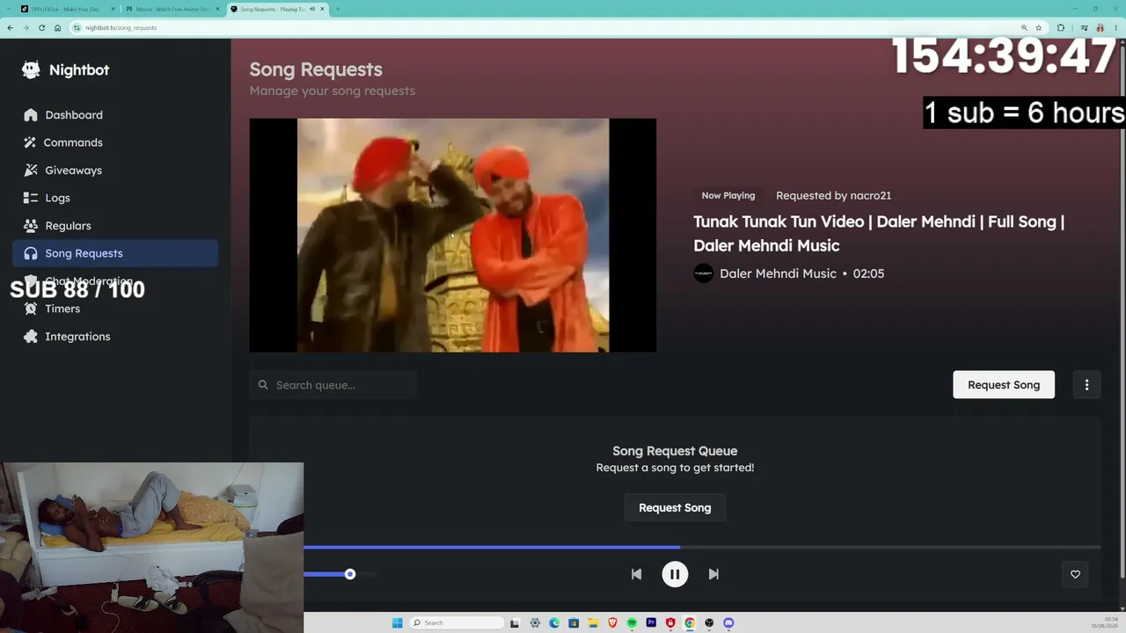Screen dimensions: 1126x633
Task: Click the Regulars people icon
Action: coord(31,226)
